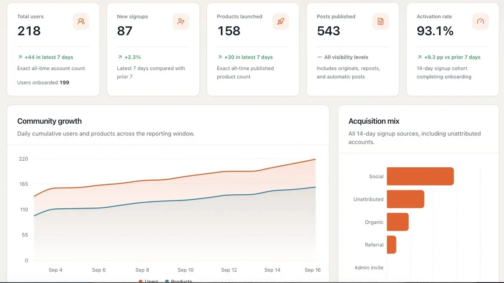
Task: Select the Organic bar in the chart
Action: pos(398,222)
